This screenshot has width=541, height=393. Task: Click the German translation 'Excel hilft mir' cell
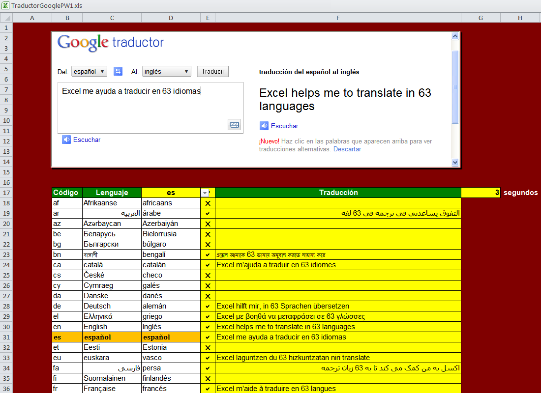pyautogui.click(x=338, y=306)
